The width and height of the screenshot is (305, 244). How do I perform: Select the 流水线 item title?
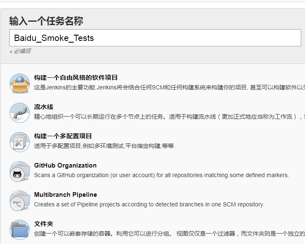[x=44, y=107]
